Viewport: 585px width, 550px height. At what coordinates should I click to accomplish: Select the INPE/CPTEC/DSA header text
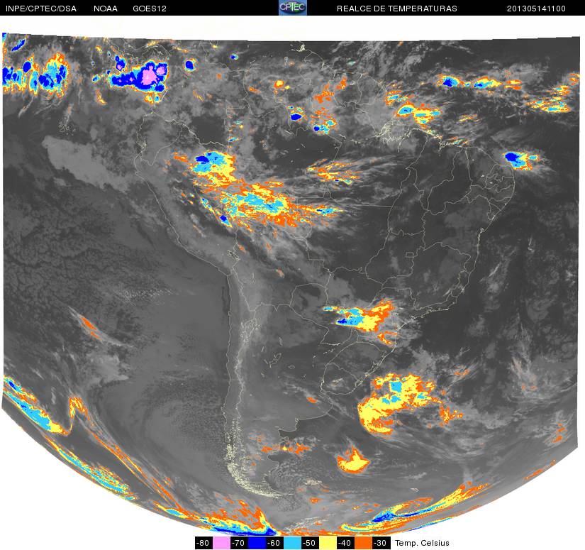(41, 9)
